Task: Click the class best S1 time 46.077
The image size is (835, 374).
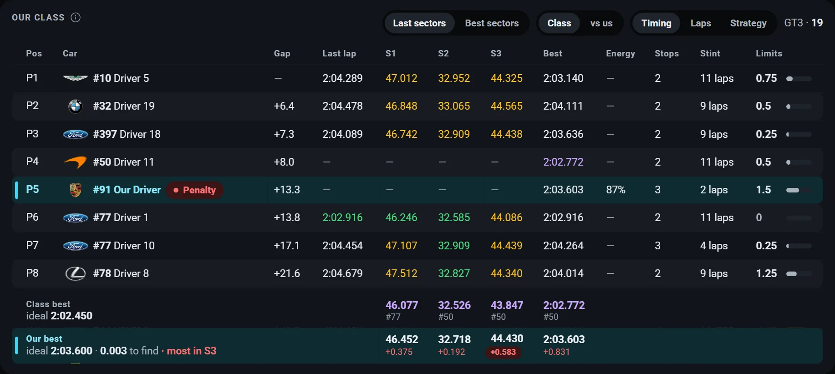Action: click(402, 305)
